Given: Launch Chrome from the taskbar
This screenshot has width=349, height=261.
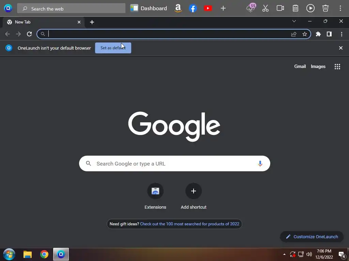Looking at the screenshot, I should [x=44, y=254].
